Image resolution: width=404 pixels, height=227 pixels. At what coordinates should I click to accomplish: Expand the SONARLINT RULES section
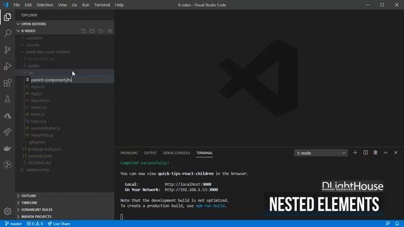64,210
